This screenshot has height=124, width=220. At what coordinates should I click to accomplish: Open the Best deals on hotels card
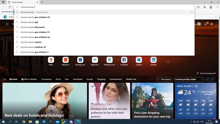[45, 101]
